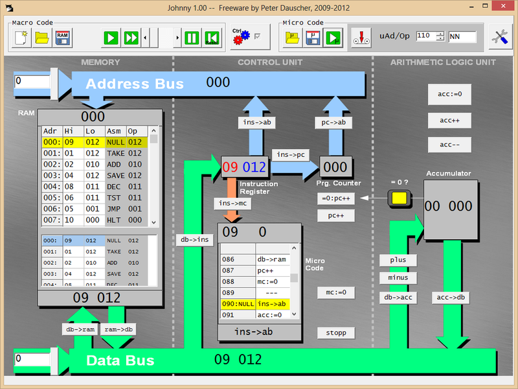
Task: Run the program with the fast-forward button
Action: (x=131, y=38)
